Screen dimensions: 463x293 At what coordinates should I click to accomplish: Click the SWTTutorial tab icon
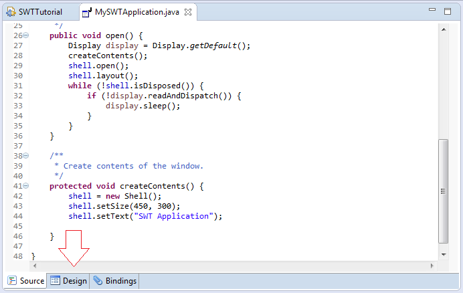tap(11, 12)
